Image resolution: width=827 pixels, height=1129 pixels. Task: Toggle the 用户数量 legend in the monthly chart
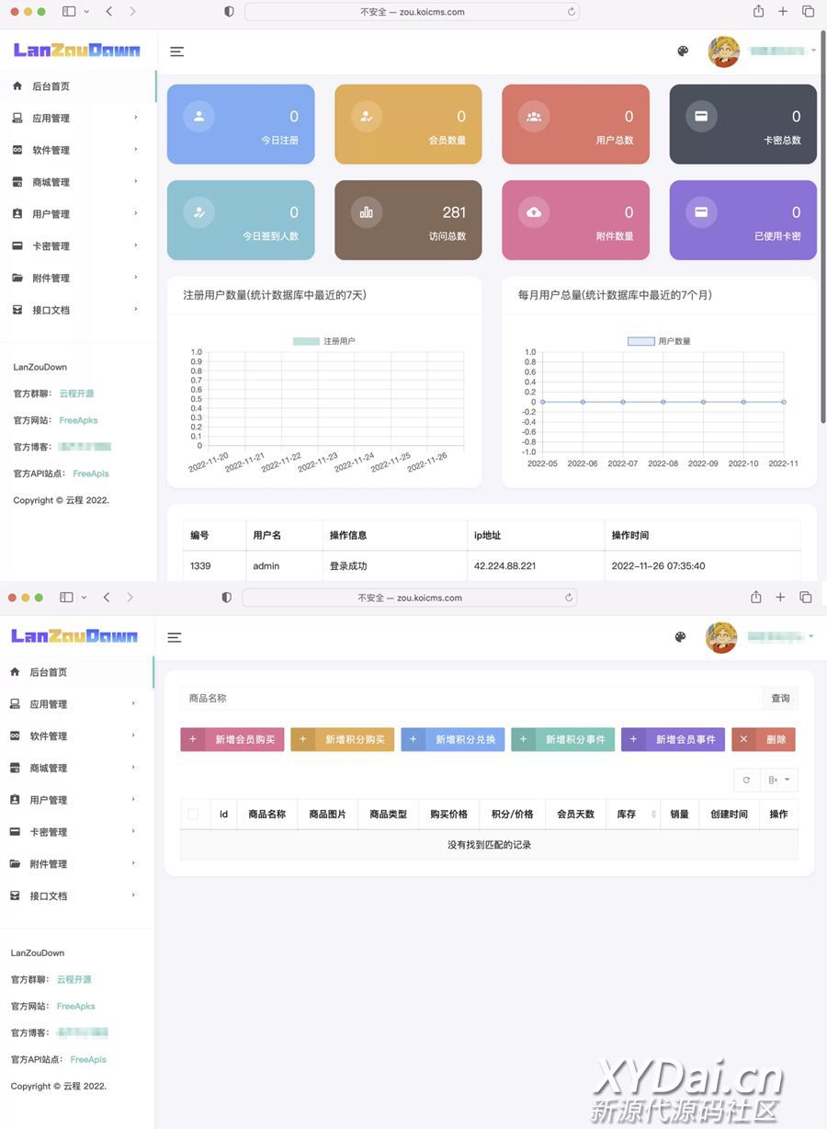(x=659, y=341)
